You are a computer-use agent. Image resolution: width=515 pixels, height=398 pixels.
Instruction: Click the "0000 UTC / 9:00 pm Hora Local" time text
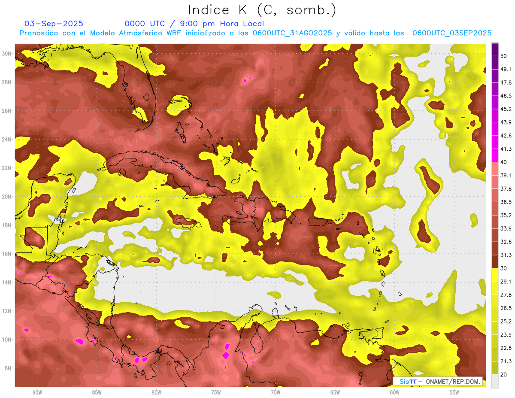194,24
